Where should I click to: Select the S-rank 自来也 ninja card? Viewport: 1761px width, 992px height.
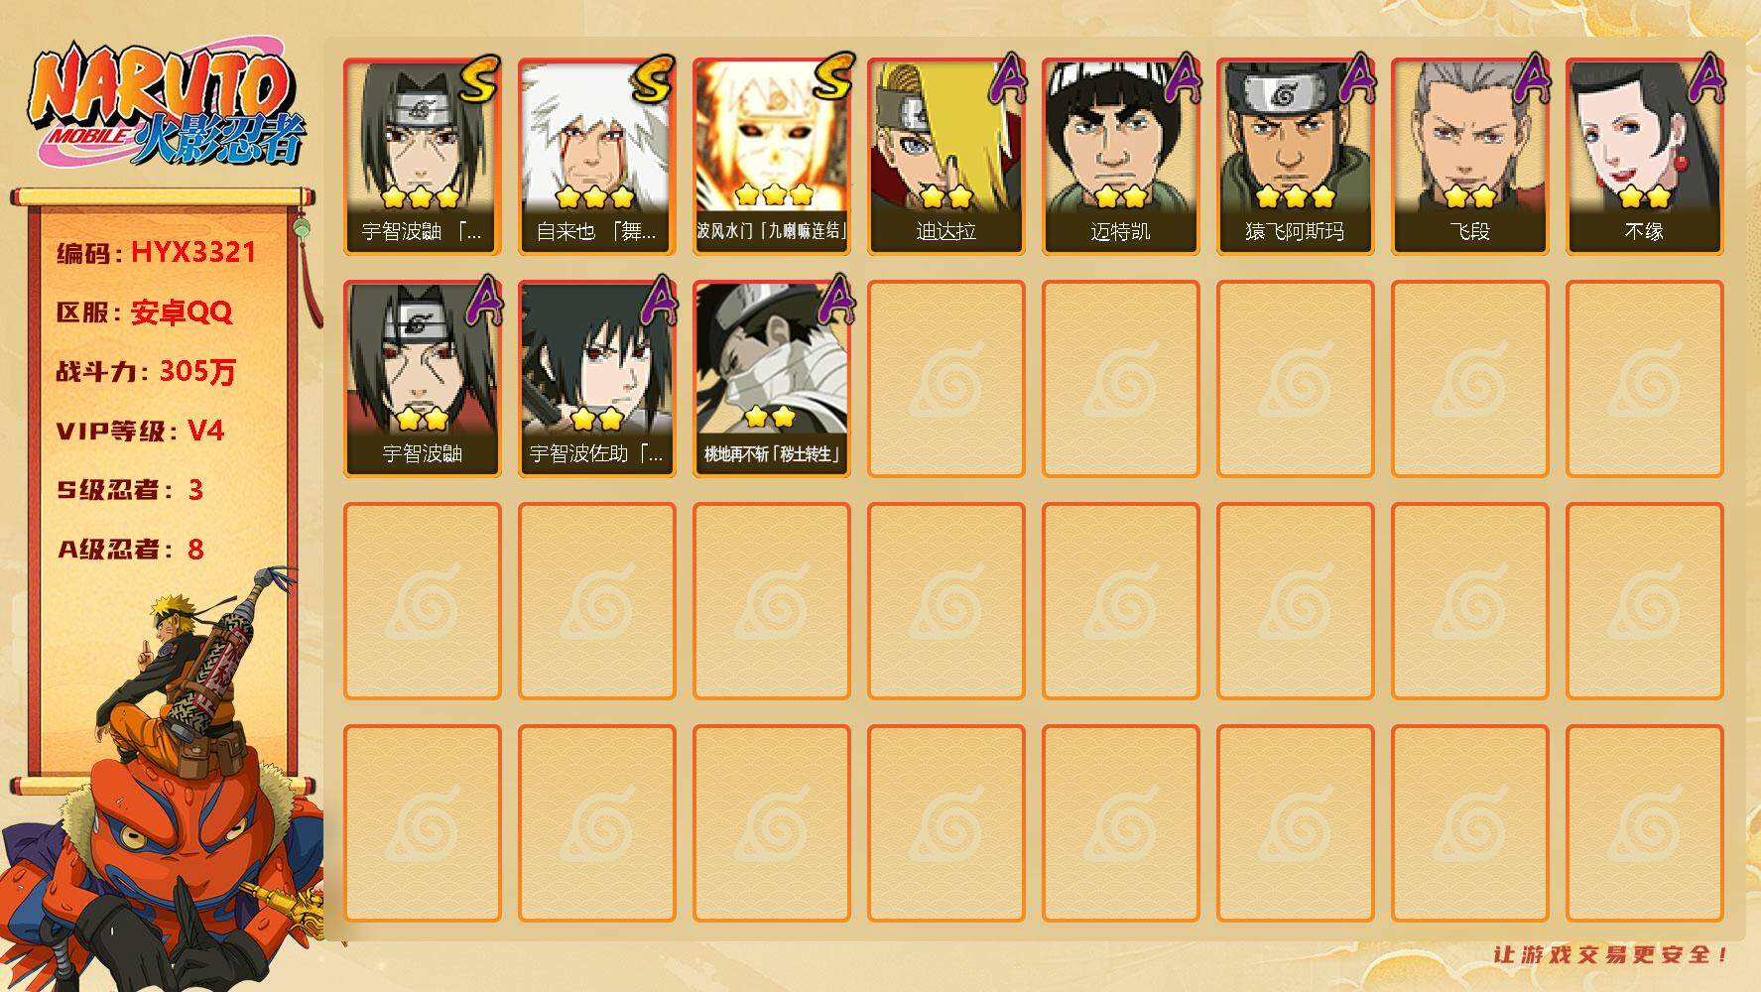tap(597, 157)
